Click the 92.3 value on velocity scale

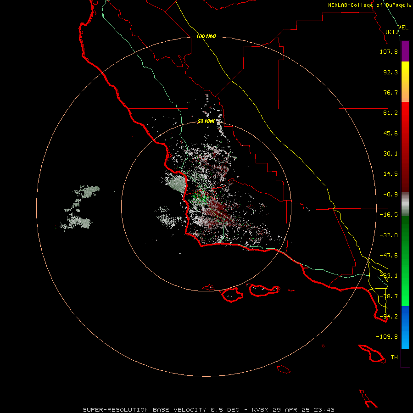391,72
